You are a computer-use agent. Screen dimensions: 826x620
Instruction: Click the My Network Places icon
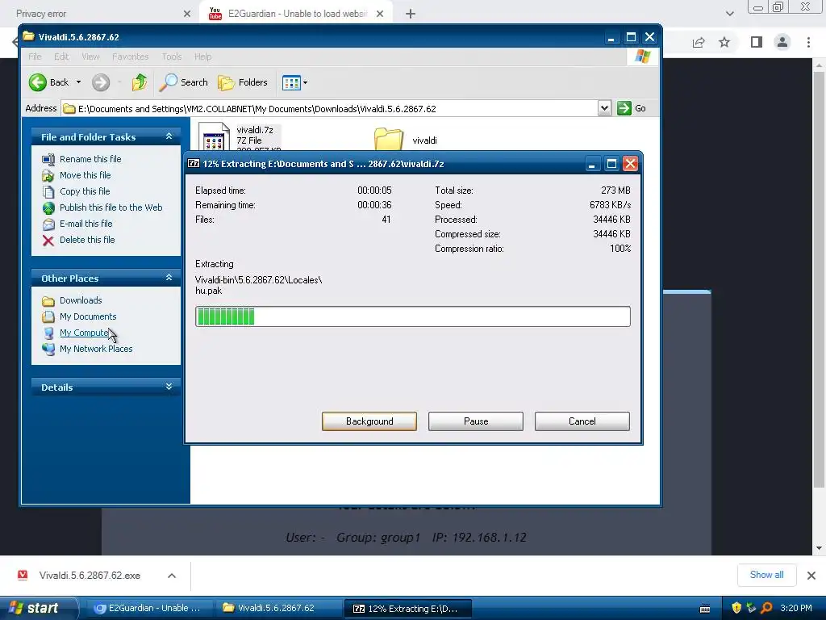click(x=48, y=349)
